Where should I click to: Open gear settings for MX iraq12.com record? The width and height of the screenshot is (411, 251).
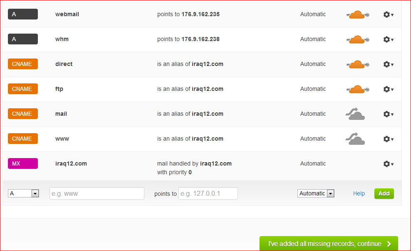pos(388,164)
